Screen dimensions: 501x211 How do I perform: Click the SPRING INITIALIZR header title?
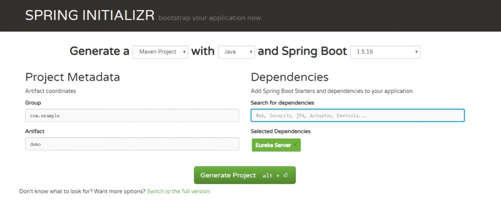point(90,16)
